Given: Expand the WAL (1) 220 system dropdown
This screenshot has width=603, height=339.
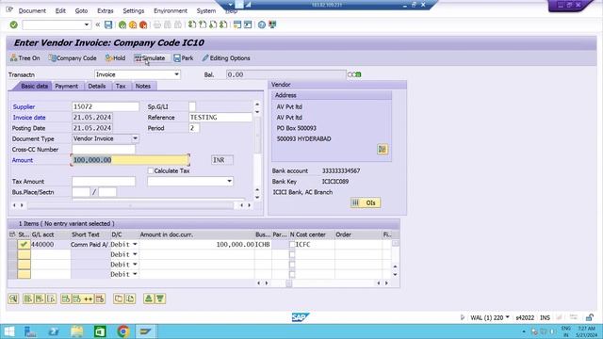Looking at the screenshot, I should point(507,317).
